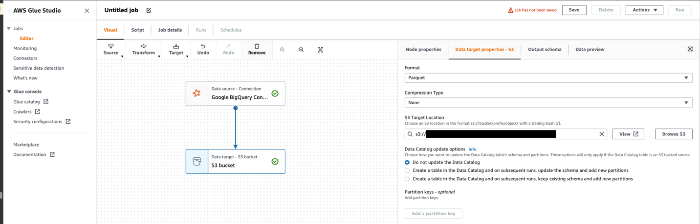Clear the S3 target location field
This screenshot has height=224, width=700.
(602, 134)
